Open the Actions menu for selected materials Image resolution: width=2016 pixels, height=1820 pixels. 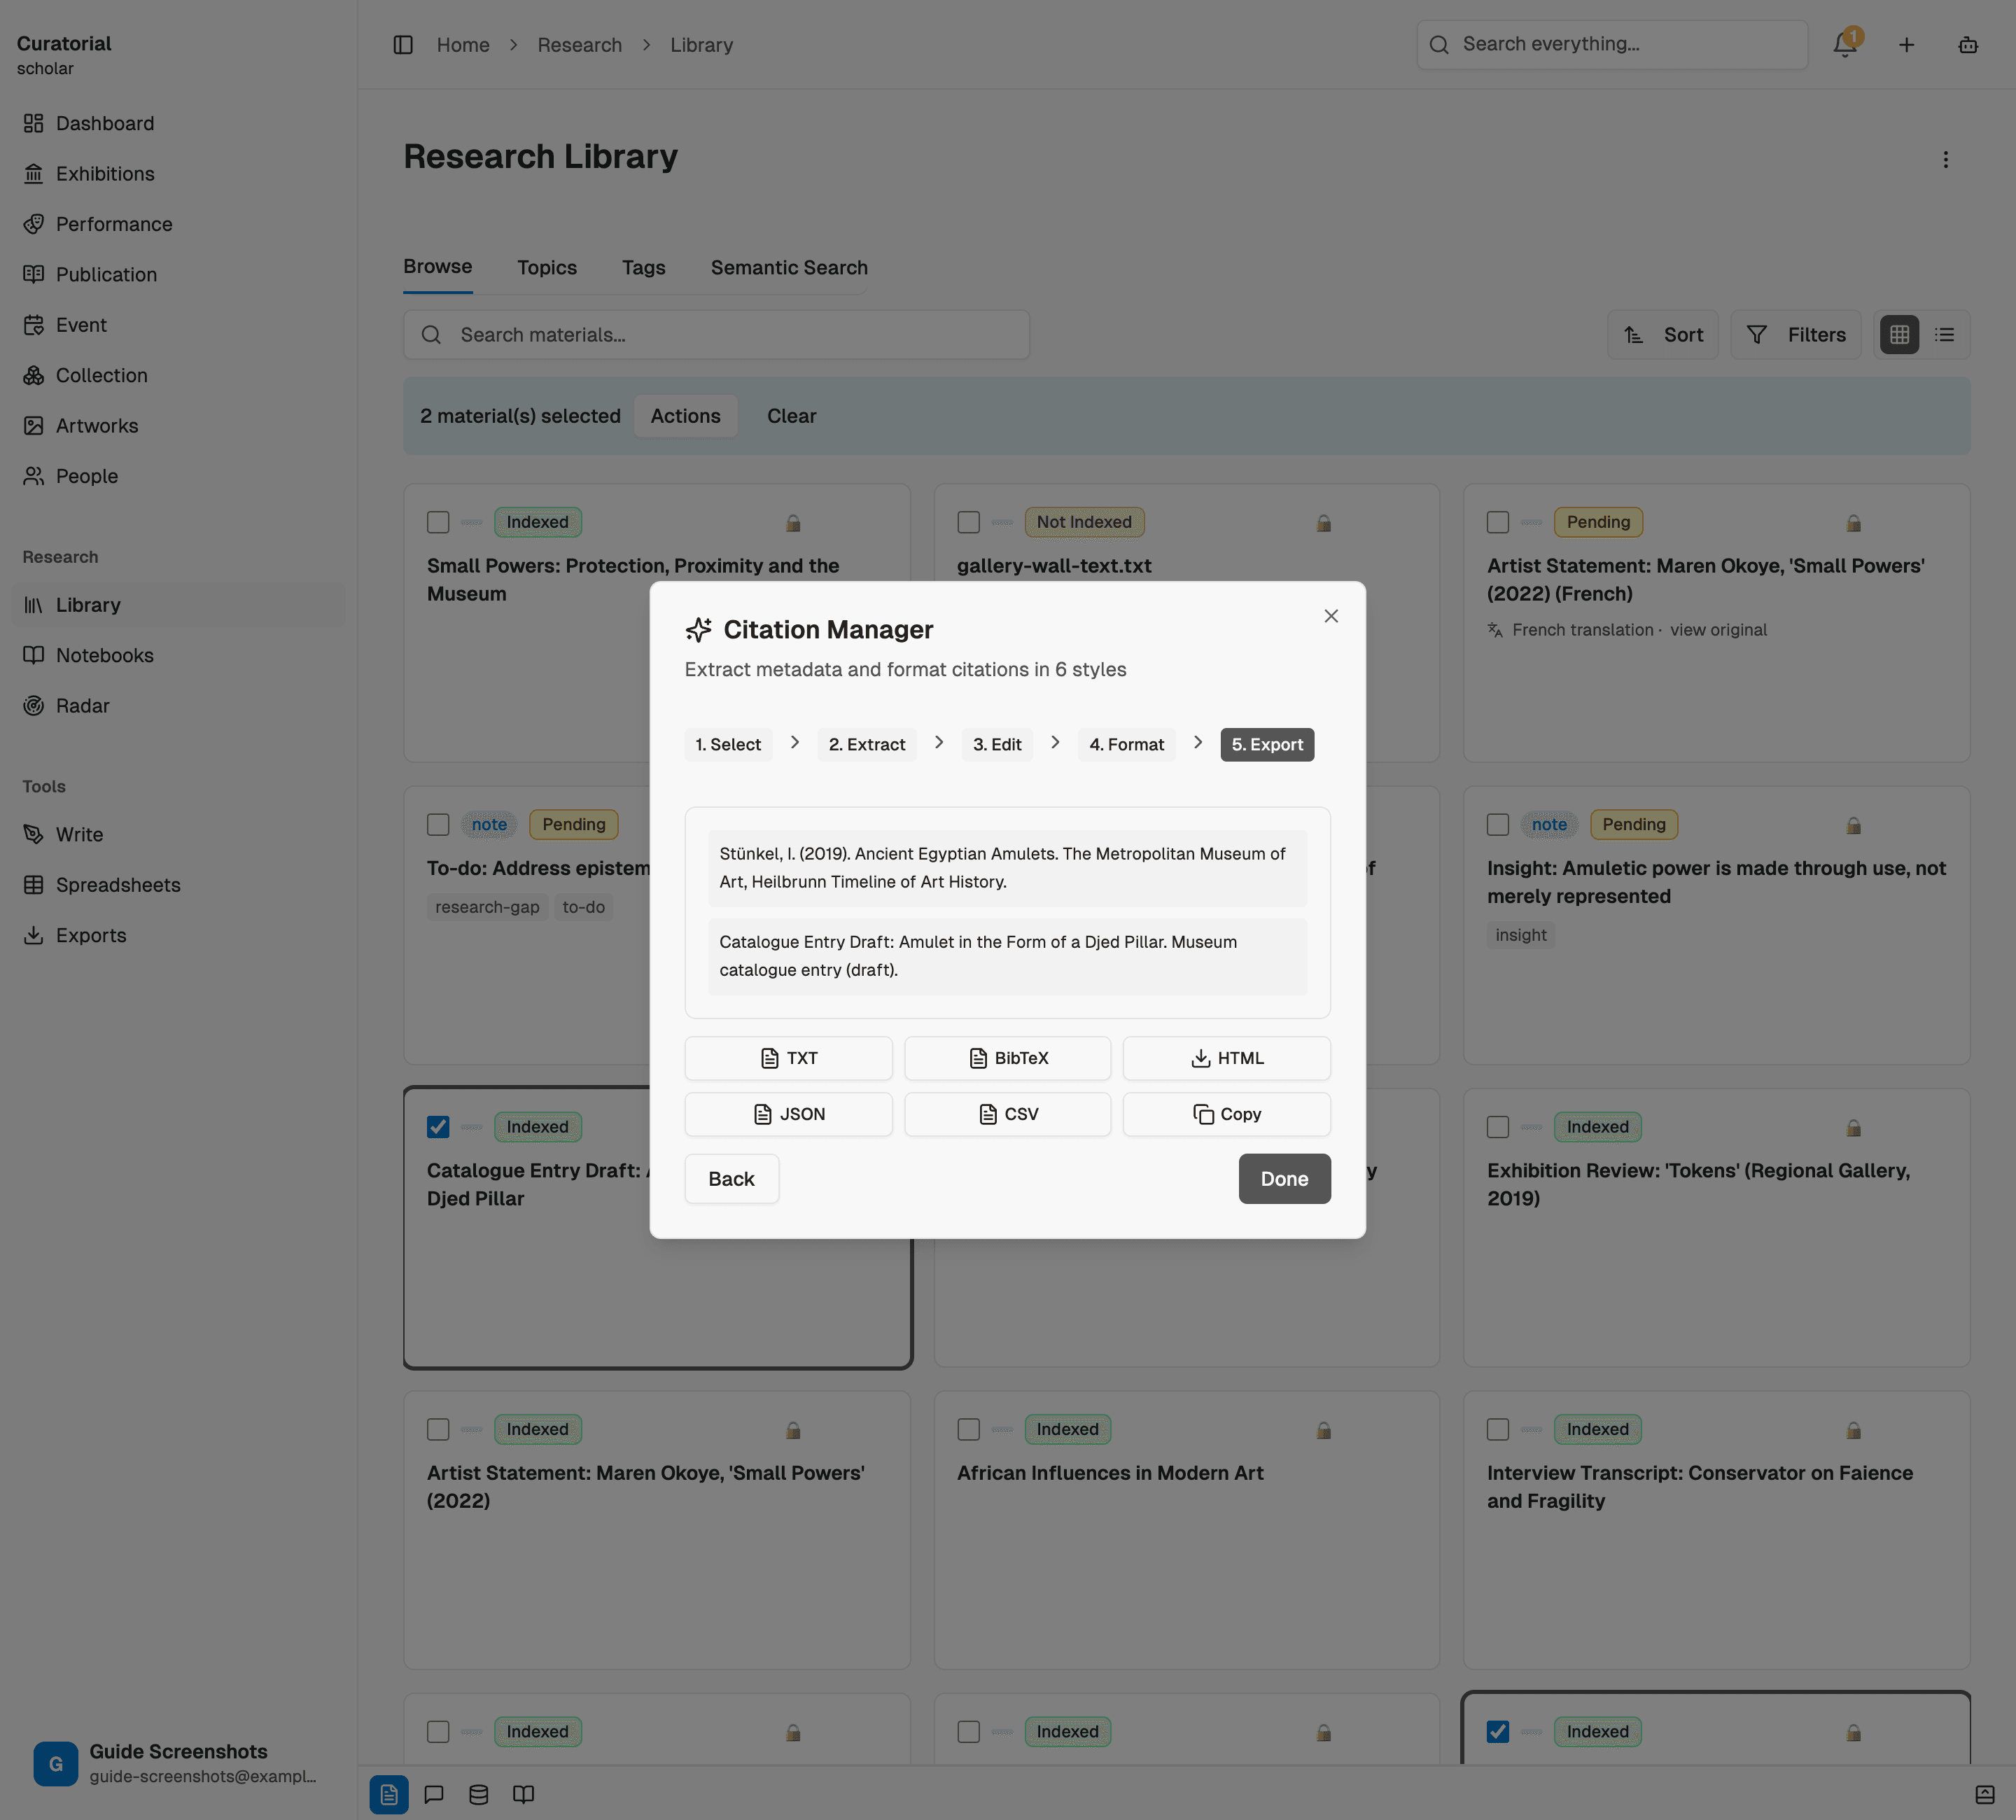pyautogui.click(x=685, y=416)
